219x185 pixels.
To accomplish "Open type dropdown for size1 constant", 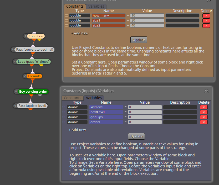I will pyautogui.click(x=80, y=20).
